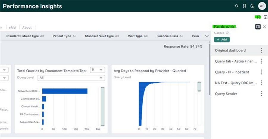The width and height of the screenshot is (268, 139).
Task: Click the Document Template chart scroll slider
Action: click(x=102, y=107)
